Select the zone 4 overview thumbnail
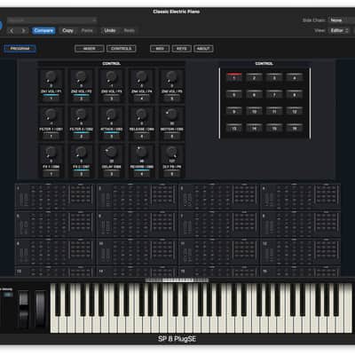355x355 pixels. 301,196
